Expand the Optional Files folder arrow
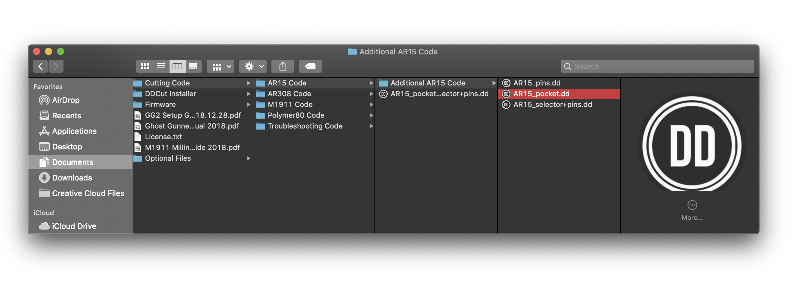793x286 pixels. [x=248, y=158]
